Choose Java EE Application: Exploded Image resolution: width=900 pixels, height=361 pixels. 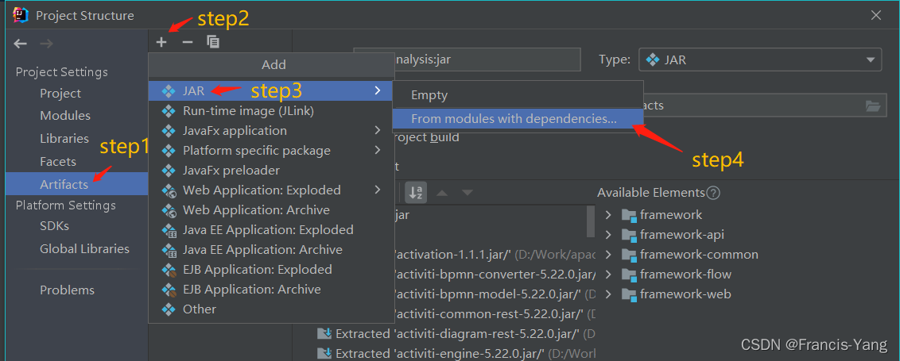coord(271,230)
